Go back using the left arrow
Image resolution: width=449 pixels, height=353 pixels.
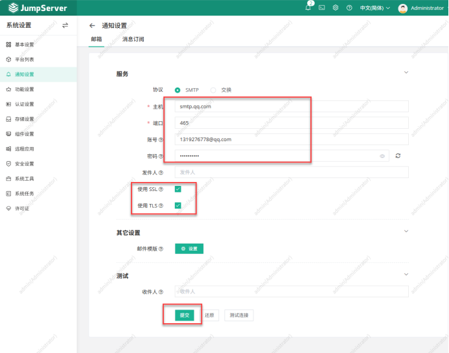pos(92,25)
